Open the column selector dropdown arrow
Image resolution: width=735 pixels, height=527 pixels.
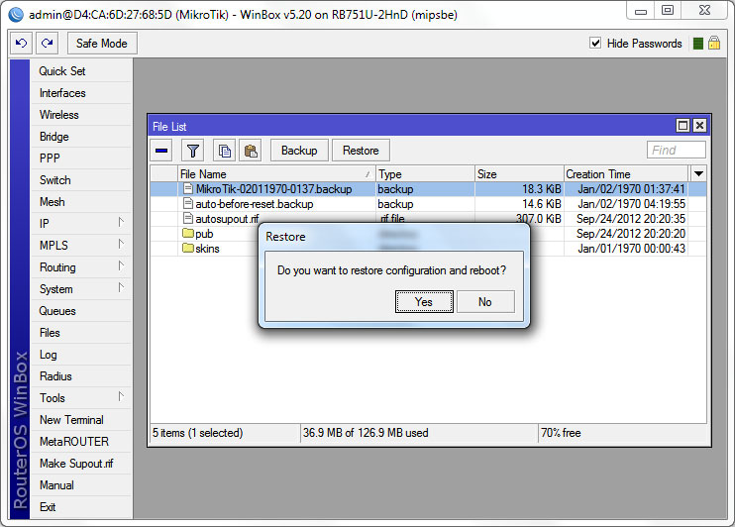(698, 173)
